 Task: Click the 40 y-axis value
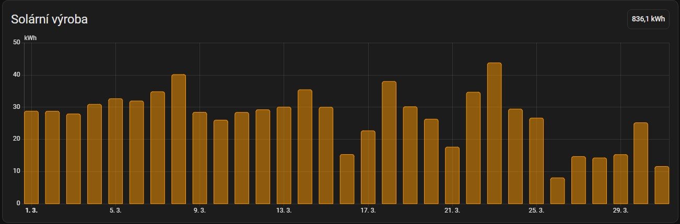[16, 75]
